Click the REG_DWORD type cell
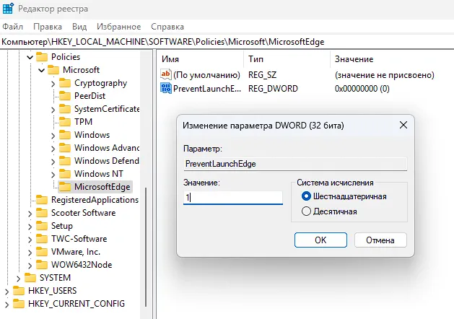Viewport: 454px width, 319px height. coord(273,89)
